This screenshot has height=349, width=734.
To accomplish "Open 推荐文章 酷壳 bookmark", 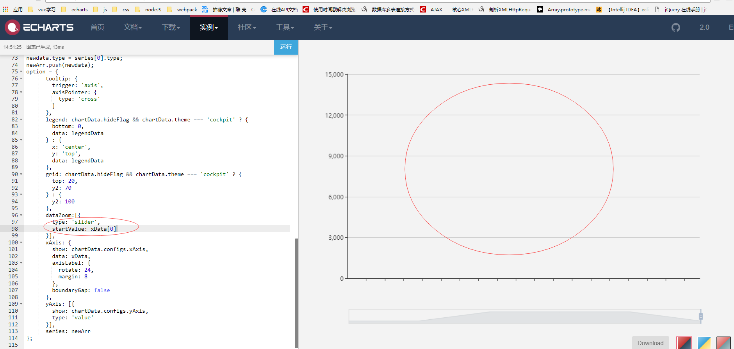I will click(229, 9).
